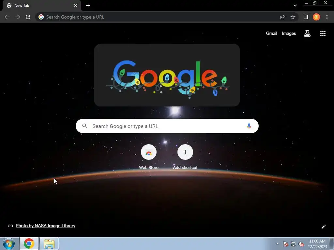
Task: Open the Google apps grid
Action: pyautogui.click(x=323, y=34)
